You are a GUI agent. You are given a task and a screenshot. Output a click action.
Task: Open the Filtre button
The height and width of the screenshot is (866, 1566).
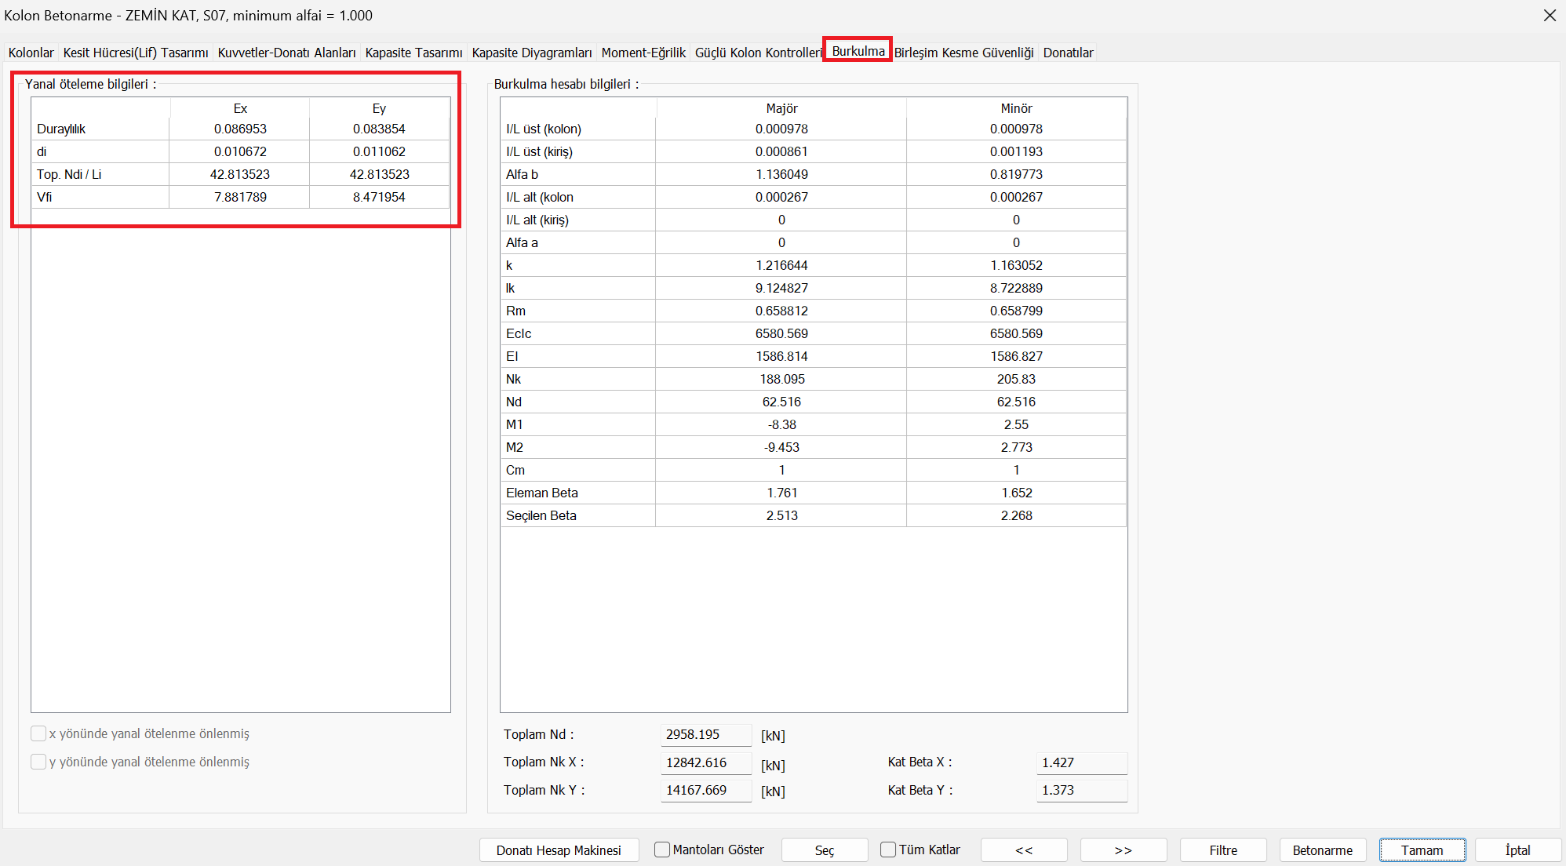point(1222,850)
